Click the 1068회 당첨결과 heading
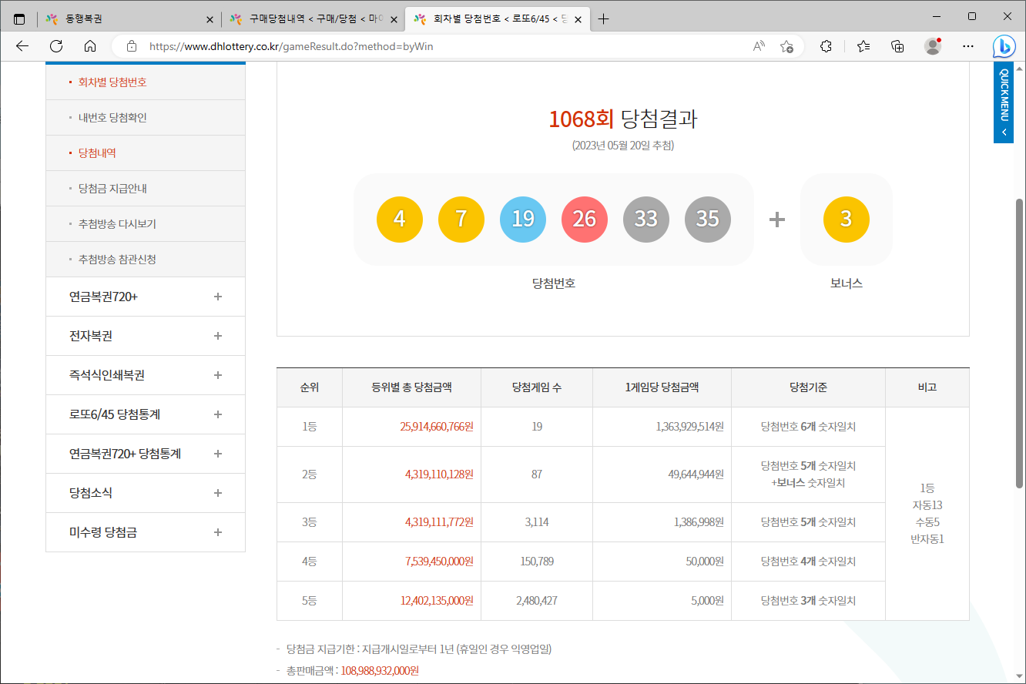 click(x=623, y=119)
